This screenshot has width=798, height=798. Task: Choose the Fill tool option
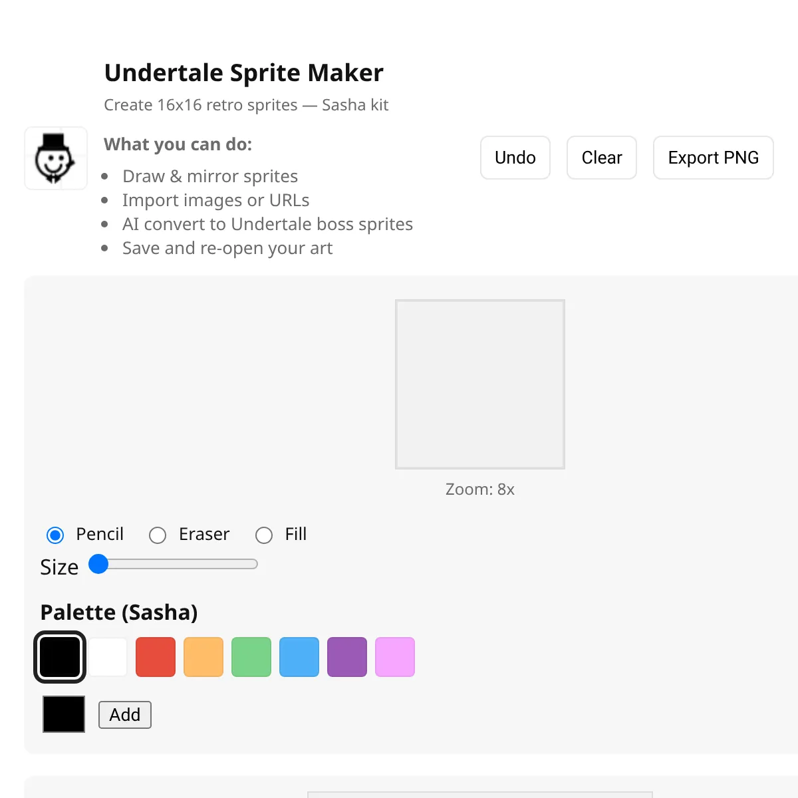pos(264,535)
